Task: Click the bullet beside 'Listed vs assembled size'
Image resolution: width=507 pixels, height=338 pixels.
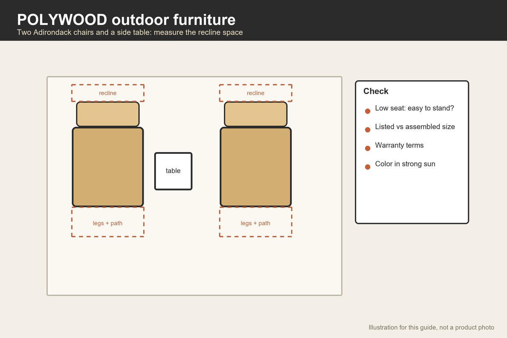Action: 368,130
